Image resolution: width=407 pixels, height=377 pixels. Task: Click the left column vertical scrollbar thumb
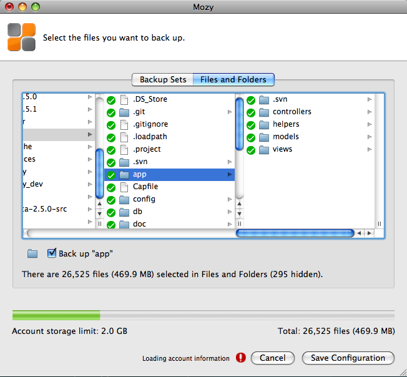(x=99, y=174)
